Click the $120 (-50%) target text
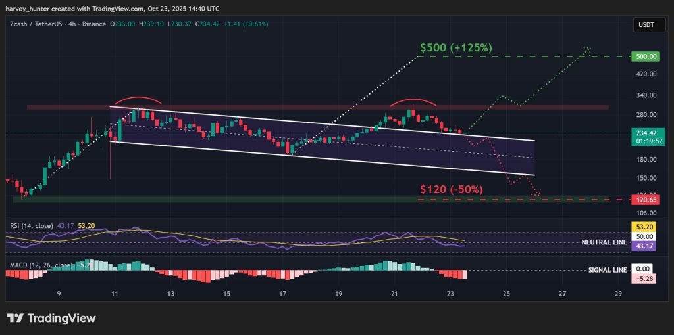This screenshot has height=335, width=674. coord(452,189)
